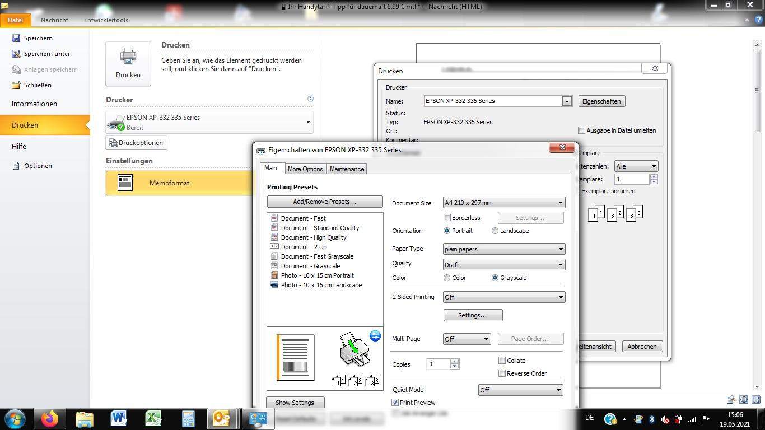Screen dimensions: 765x430
Task: Open Calculator from the taskbar
Action: pos(188,419)
